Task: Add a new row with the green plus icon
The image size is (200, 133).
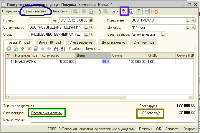Action: [x=9, y=49]
